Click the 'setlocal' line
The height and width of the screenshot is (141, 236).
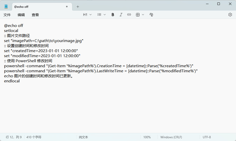coord(11,31)
